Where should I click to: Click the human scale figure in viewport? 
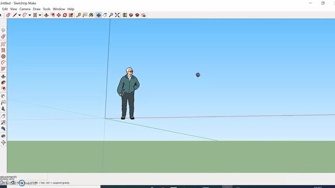128,93
